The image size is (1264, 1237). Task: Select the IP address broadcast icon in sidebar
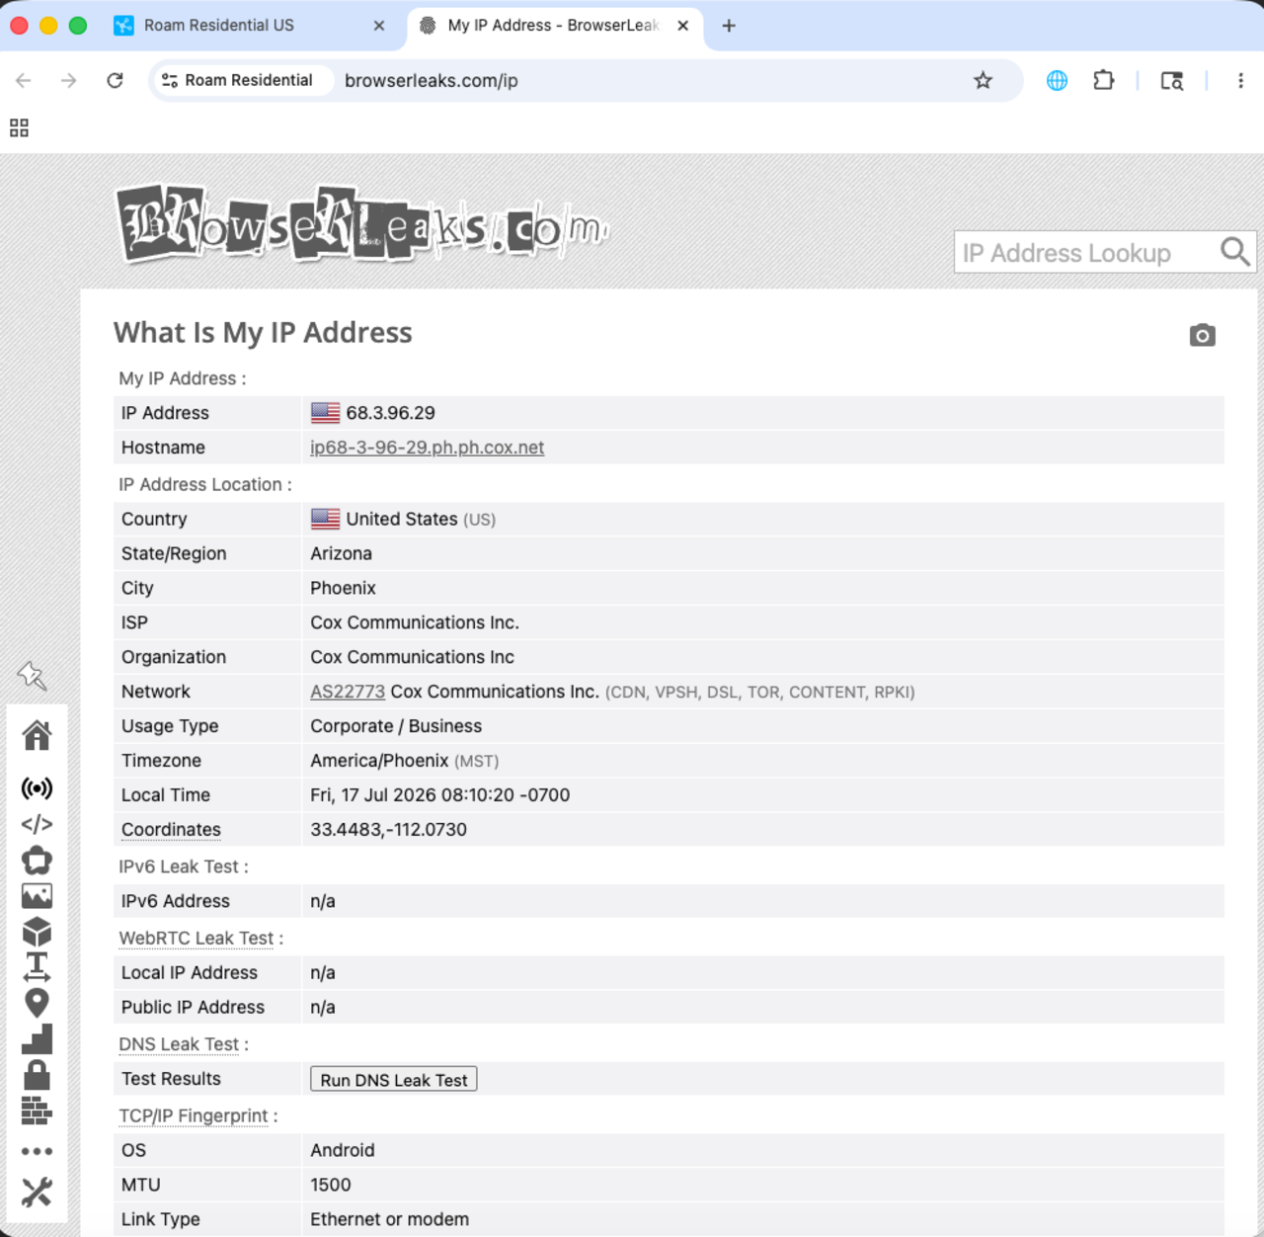point(37,788)
